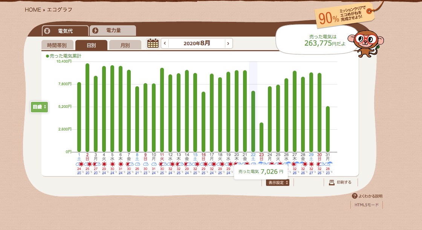Click the printer icon beside 印刷する
The height and width of the screenshot is (230, 422).
point(332,182)
